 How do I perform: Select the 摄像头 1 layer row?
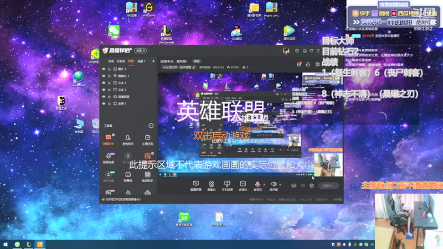coord(128,76)
